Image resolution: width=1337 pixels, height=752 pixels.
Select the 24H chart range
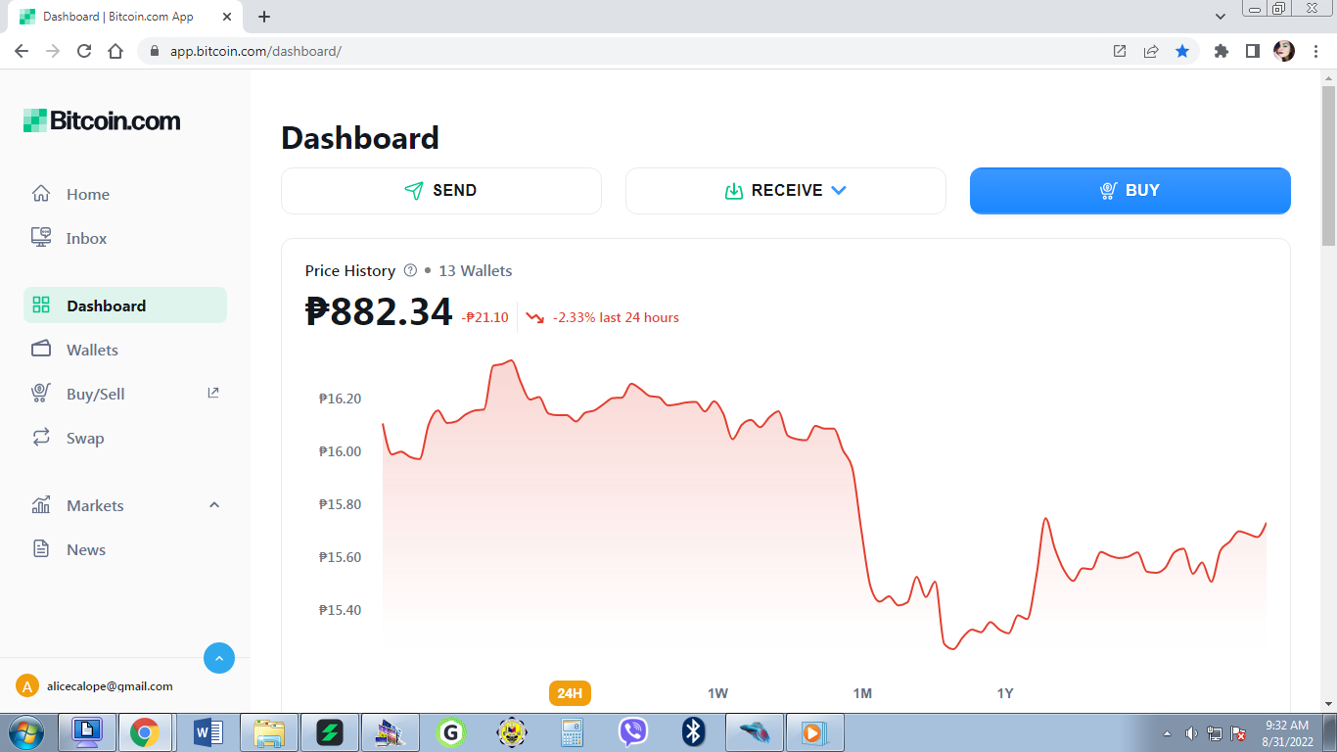coord(570,693)
